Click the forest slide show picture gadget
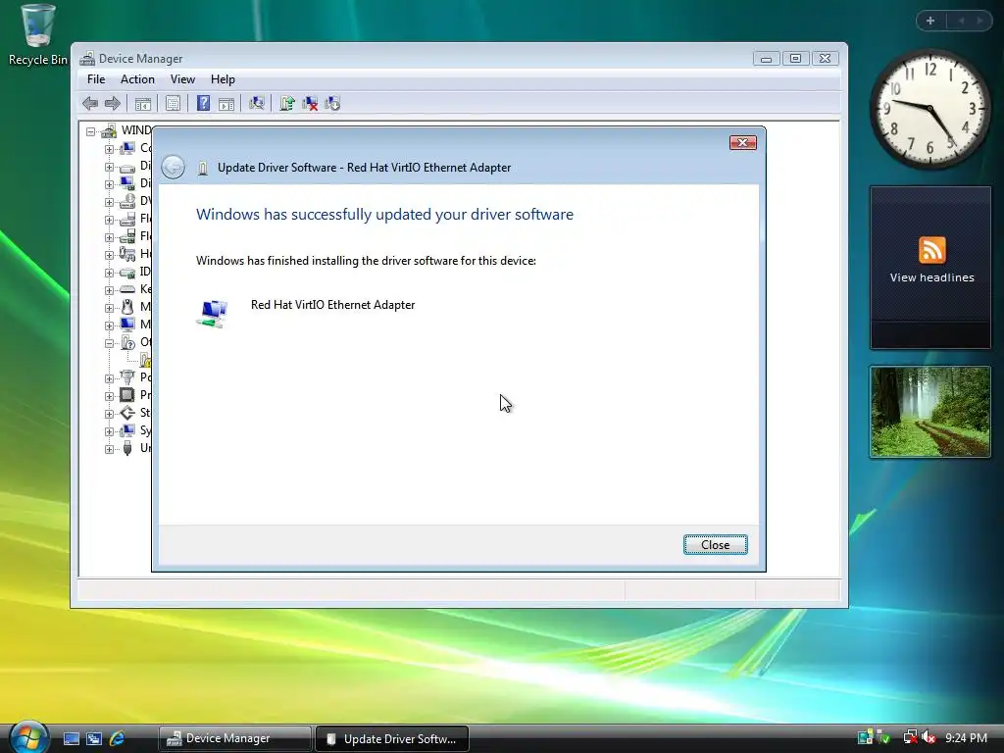The image size is (1004, 753). click(929, 412)
